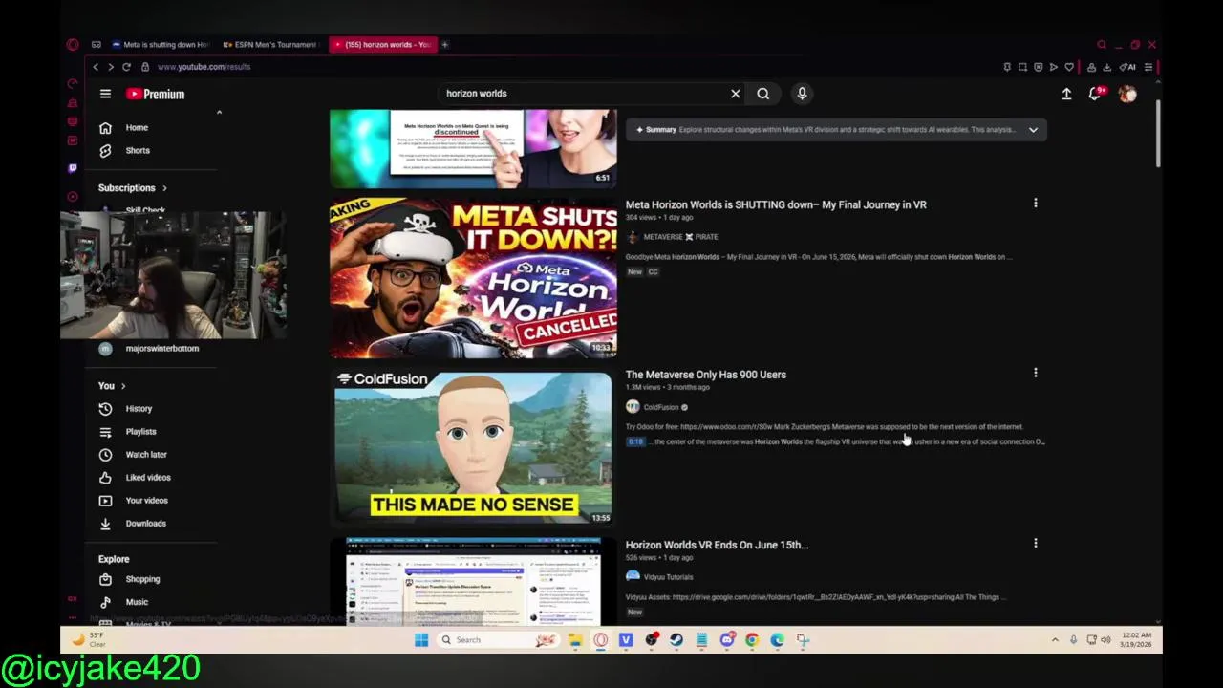Expand the Subscriptions section
Screen dimensions: 1223x688
[x=133, y=188]
